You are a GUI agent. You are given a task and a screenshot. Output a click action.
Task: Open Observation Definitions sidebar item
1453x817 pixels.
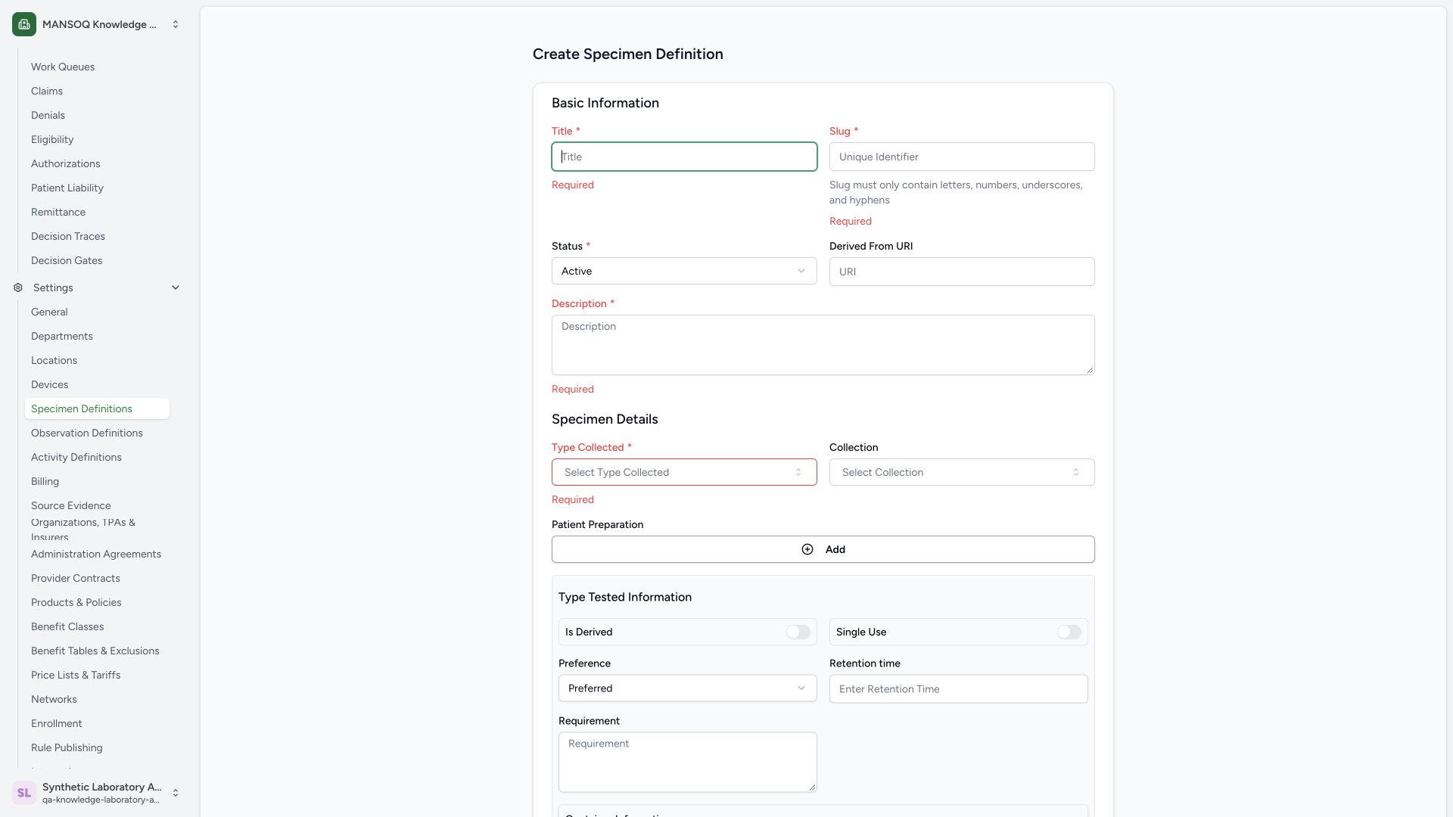pyautogui.click(x=87, y=433)
